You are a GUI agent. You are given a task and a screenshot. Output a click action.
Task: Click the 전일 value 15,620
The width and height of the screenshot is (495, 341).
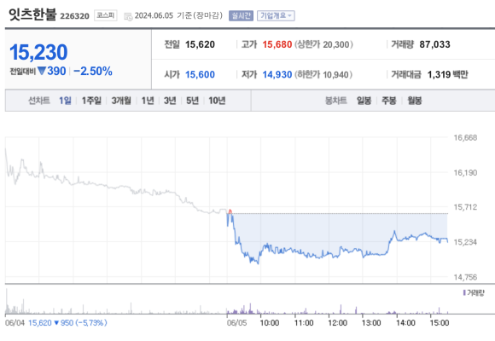point(200,44)
